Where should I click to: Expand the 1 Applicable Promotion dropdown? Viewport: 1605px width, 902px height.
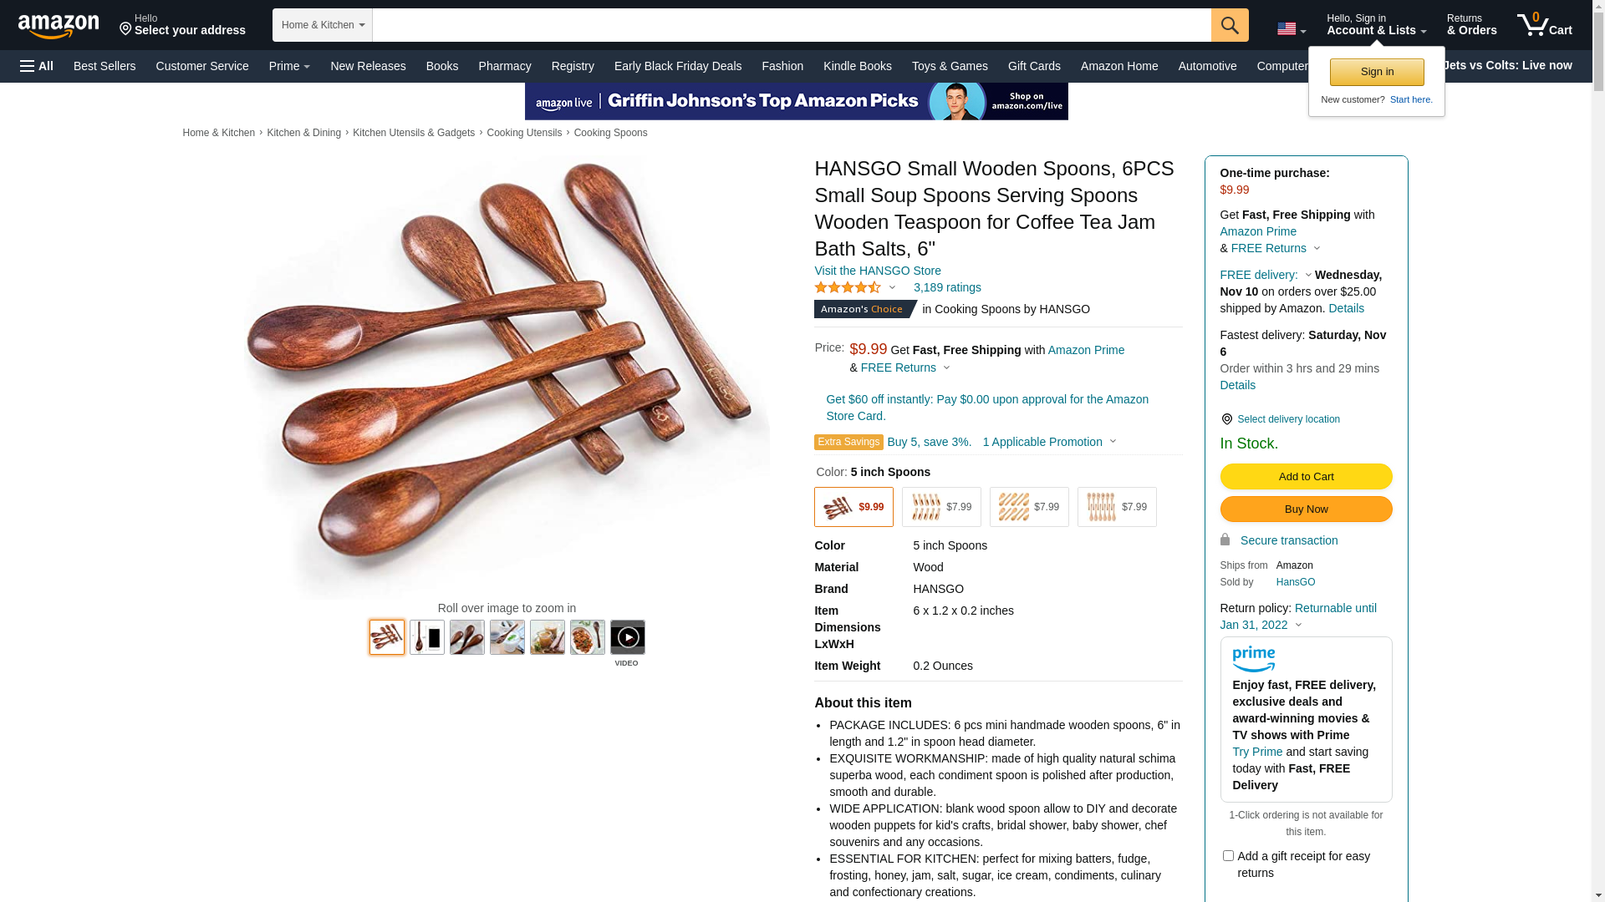coord(1049,442)
